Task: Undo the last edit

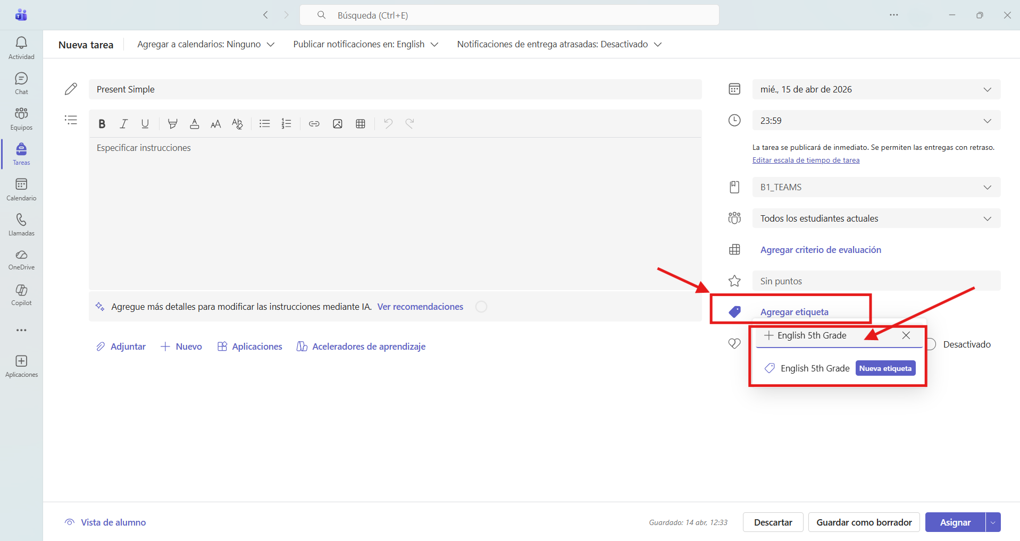Action: [x=388, y=124]
